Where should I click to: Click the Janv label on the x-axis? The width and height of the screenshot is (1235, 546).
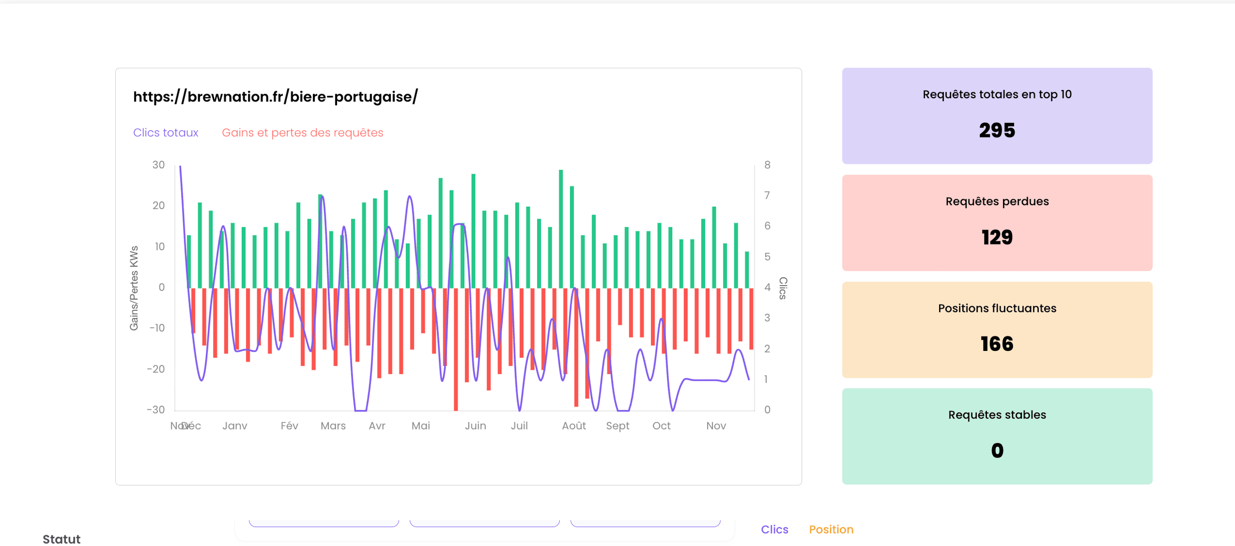pyautogui.click(x=235, y=426)
